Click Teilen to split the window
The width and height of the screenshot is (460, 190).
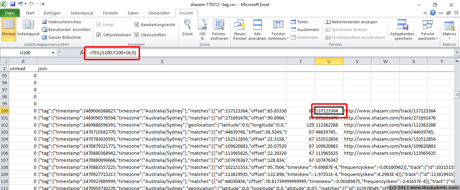coord(299,22)
